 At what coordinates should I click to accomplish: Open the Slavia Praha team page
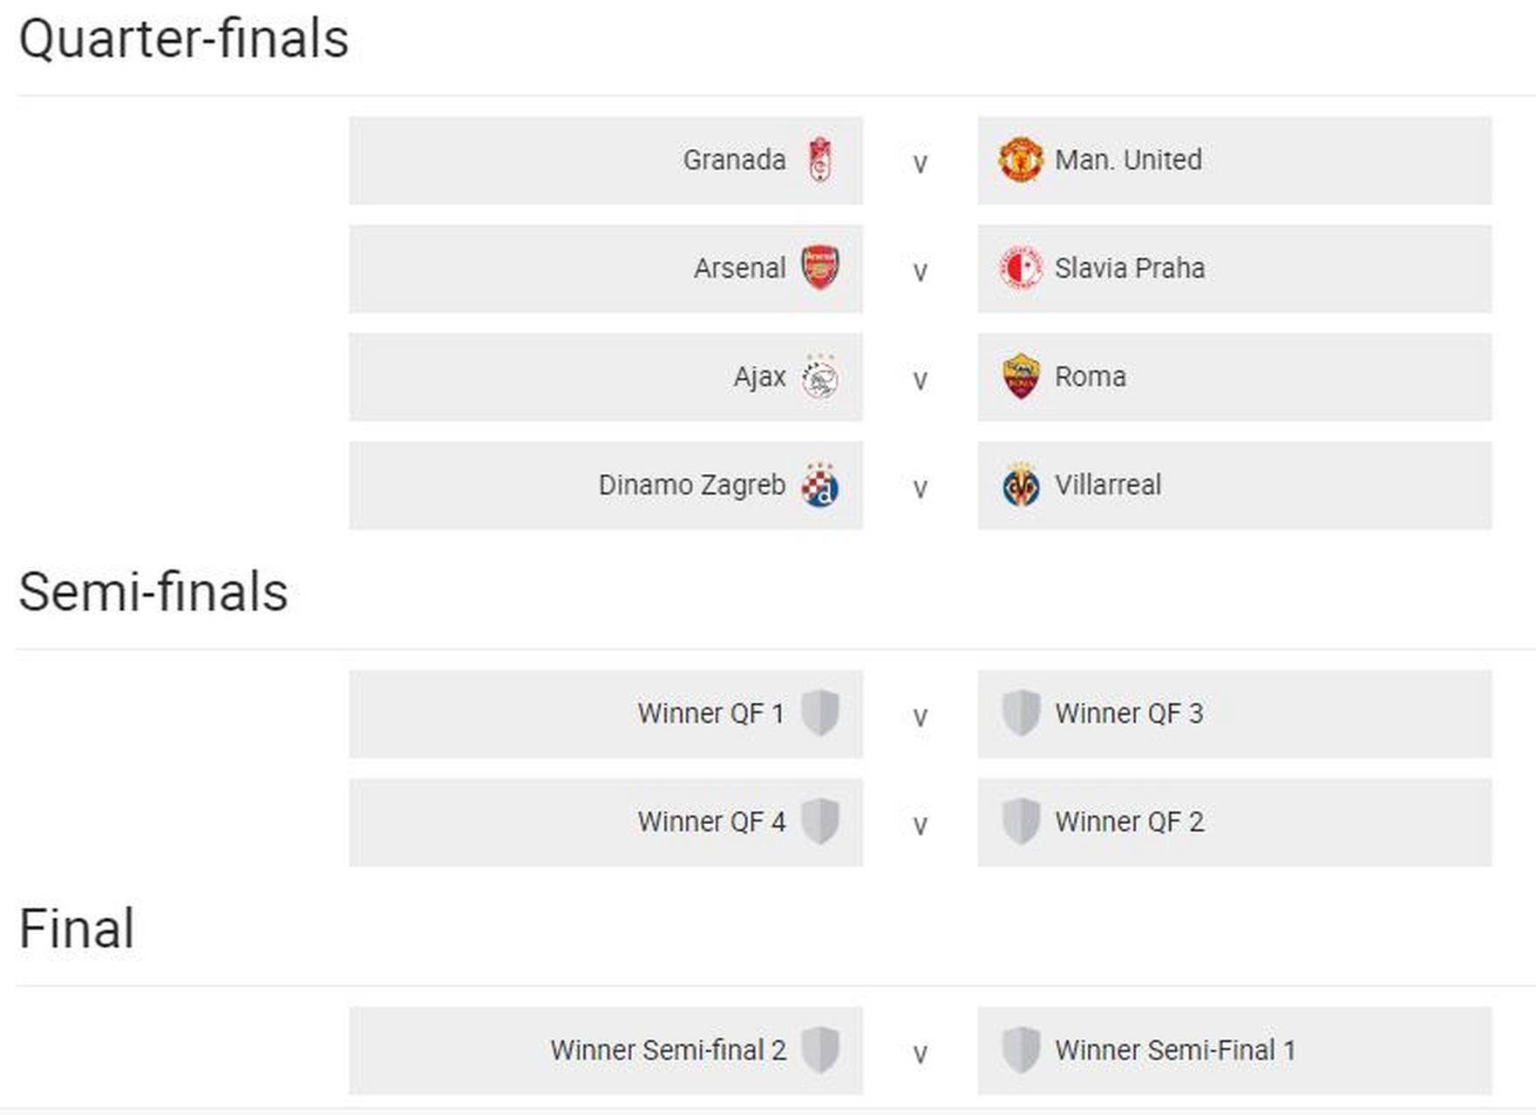(x=1130, y=268)
